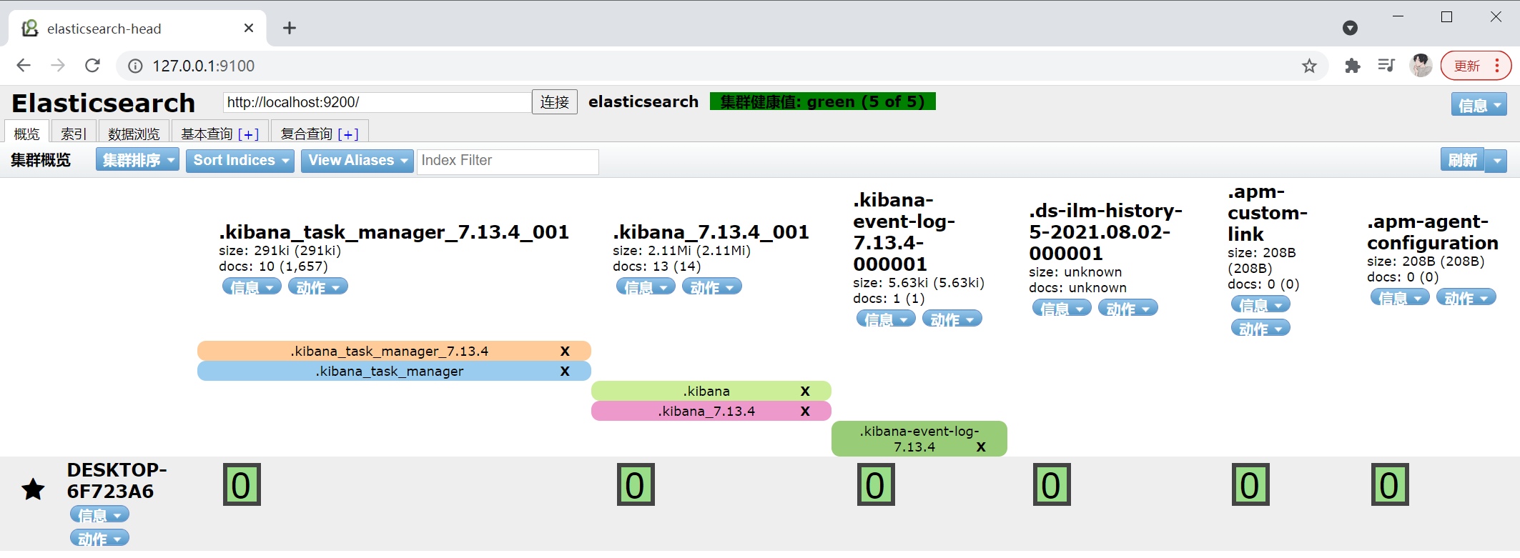Image resolution: width=1520 pixels, height=558 pixels.
Task: Remove the .kibana_task_manager_7.13.4 alias
Action: 565,351
